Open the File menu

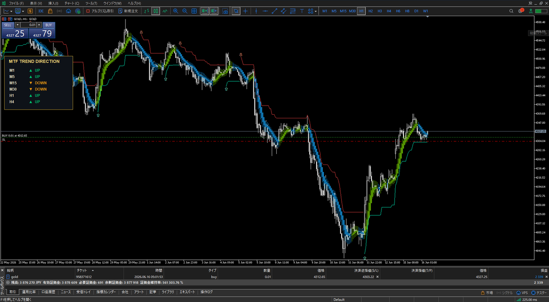coord(16,3)
